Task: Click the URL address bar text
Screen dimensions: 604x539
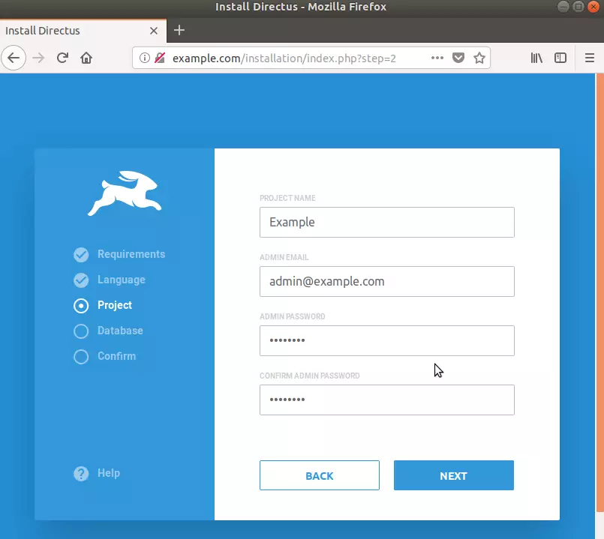Action: (284, 58)
